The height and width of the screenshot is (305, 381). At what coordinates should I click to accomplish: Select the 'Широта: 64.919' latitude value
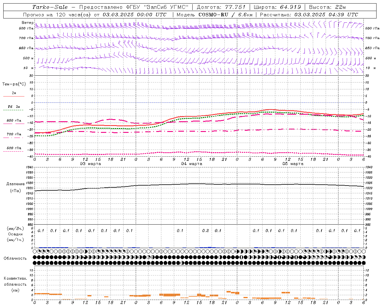coord(277,7)
